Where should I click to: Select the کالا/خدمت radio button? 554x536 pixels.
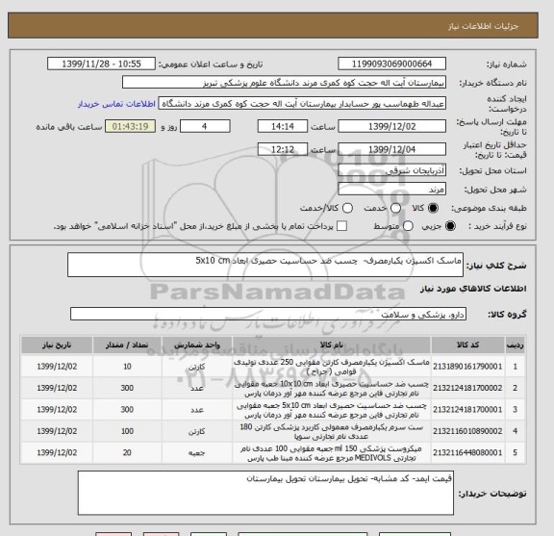tap(347, 208)
